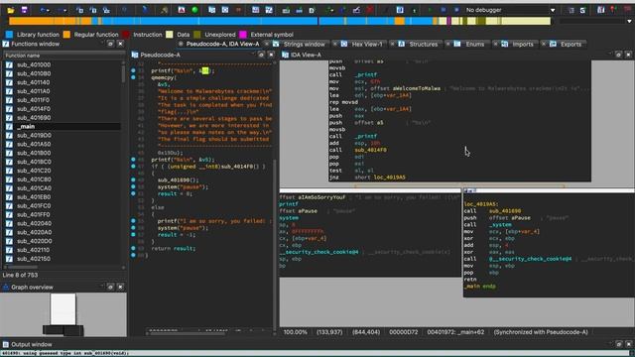The width and height of the screenshot is (635, 357).
Task: Float the IDA View-A panel
Action: 618,55
